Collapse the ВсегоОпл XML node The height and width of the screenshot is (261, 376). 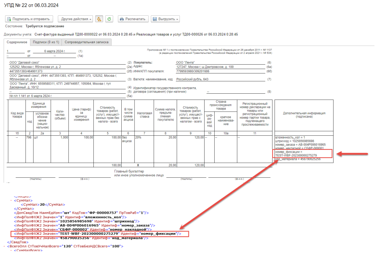coord(4,246)
